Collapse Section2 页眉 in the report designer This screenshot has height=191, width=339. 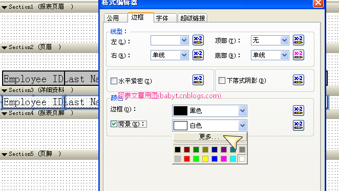tap(4, 47)
